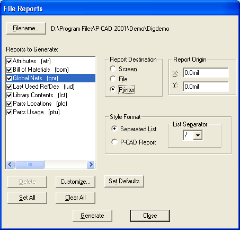This screenshot has width=240, height=230.
Task: Toggle Library Contents (lct) checkbox
Action: pos(9,95)
